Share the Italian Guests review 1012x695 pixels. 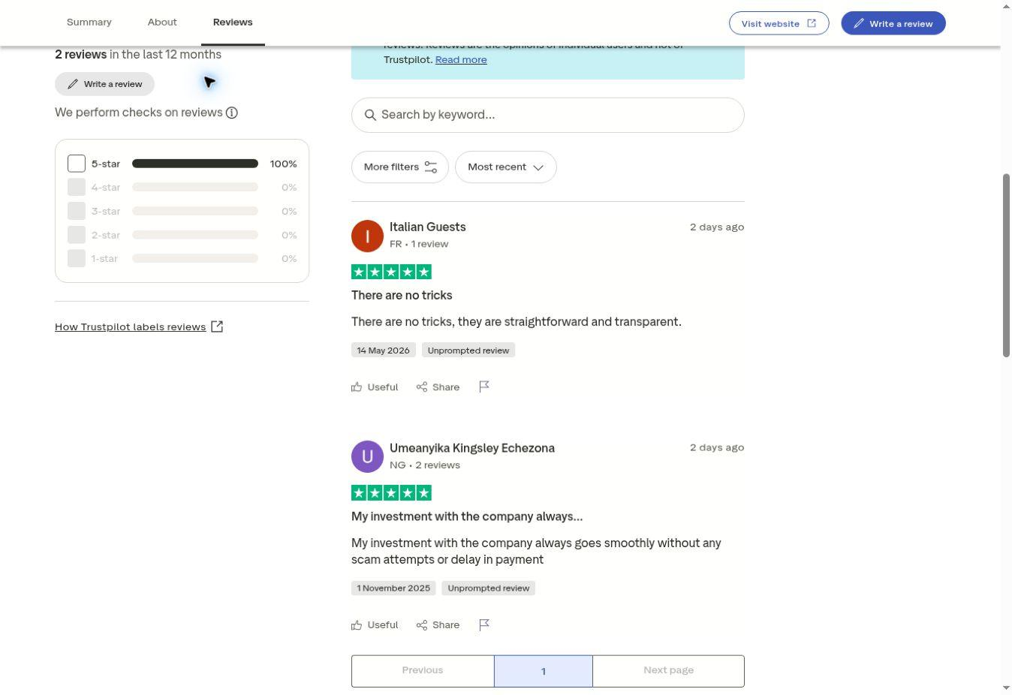[x=438, y=387]
